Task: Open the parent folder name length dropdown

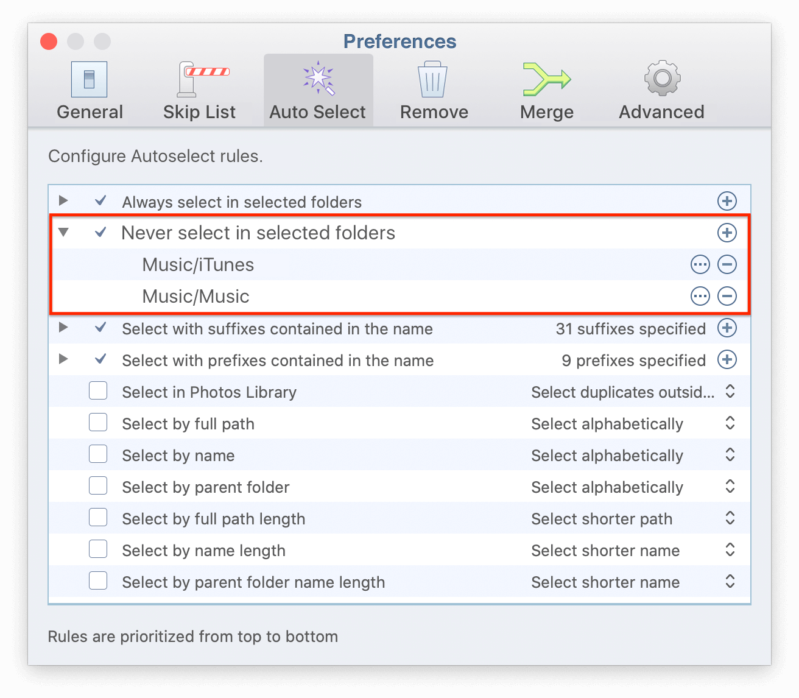Action: (633, 582)
